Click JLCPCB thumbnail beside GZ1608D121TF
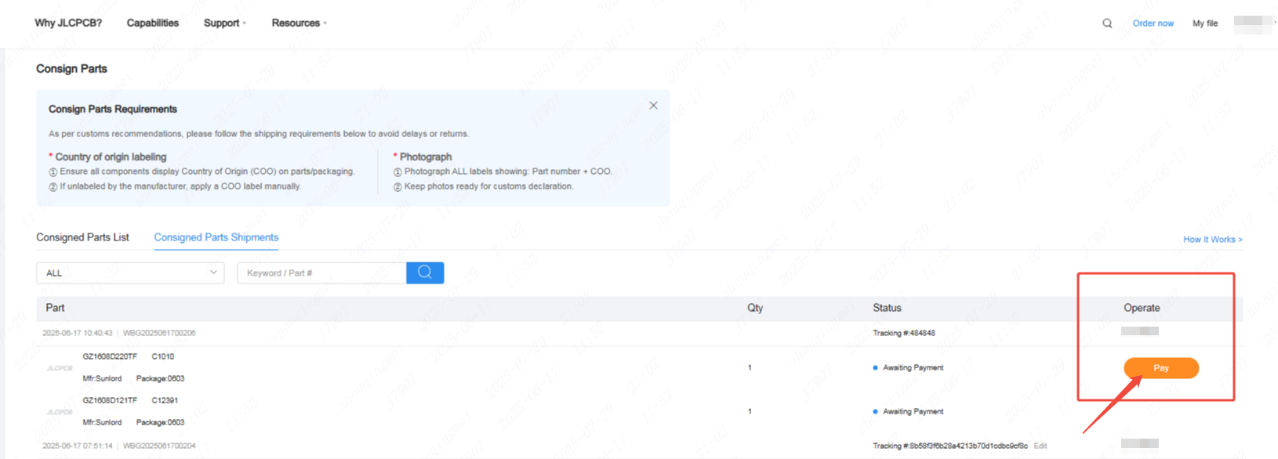This screenshot has height=459, width=1278. click(60, 412)
